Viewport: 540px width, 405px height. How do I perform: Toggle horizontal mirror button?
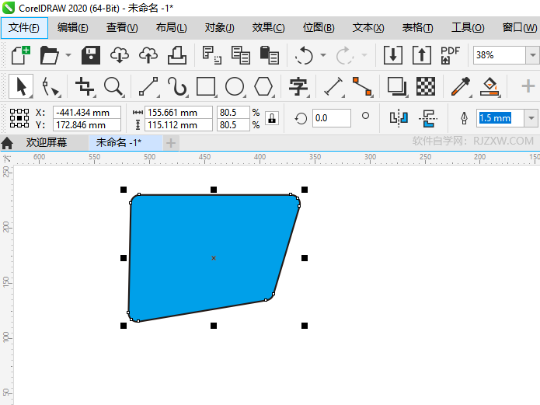[x=399, y=118]
